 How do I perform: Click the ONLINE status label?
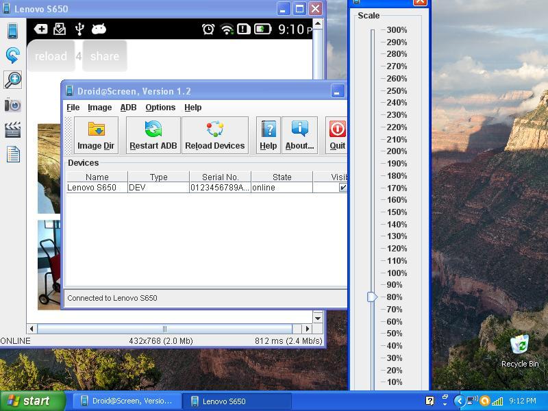tap(15, 340)
